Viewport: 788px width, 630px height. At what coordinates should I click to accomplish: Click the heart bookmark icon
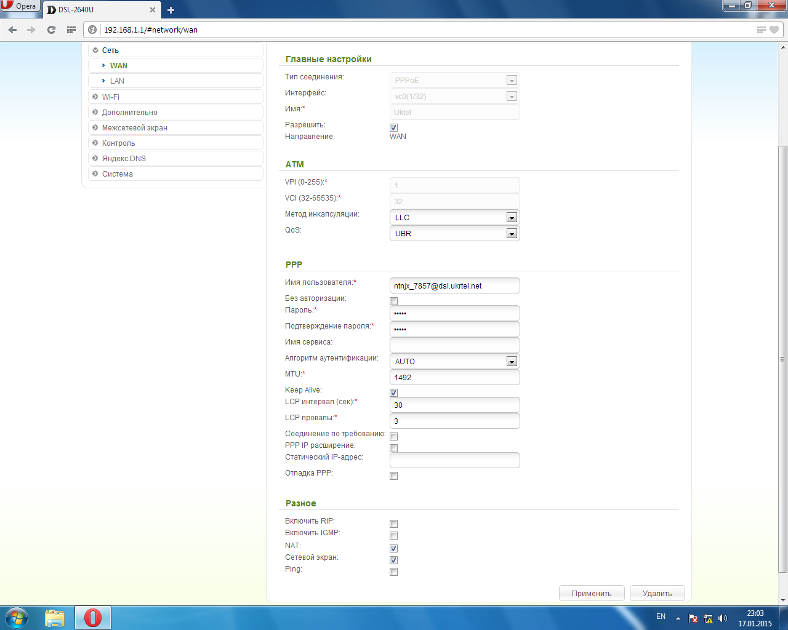point(774,30)
